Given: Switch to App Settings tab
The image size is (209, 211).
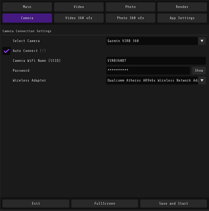Looking at the screenshot, I should pyautogui.click(x=182, y=18).
